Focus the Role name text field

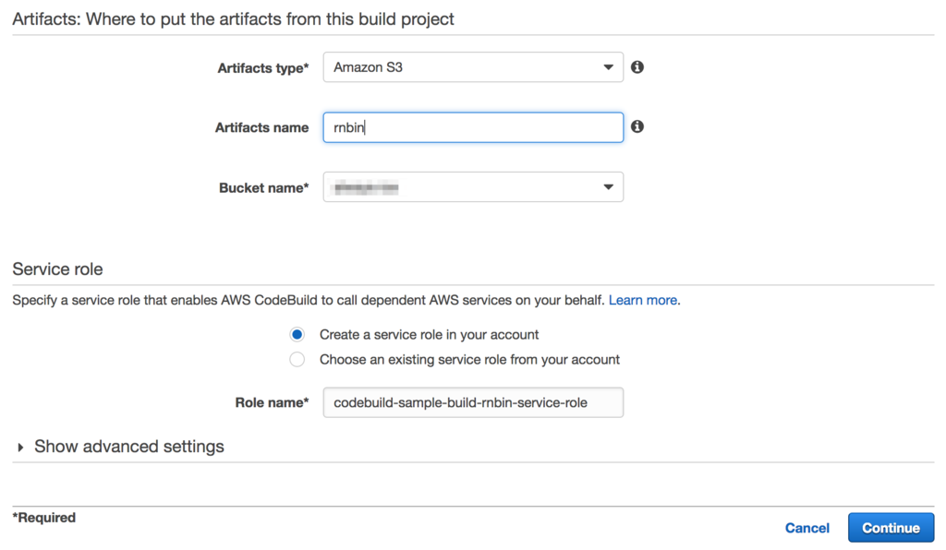pos(473,402)
